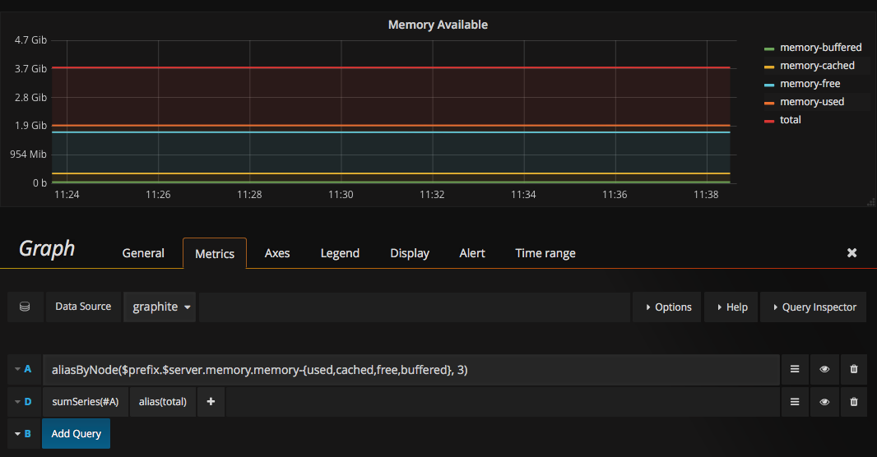Add a function with the plus icon
The image size is (877, 457).
pyautogui.click(x=211, y=402)
